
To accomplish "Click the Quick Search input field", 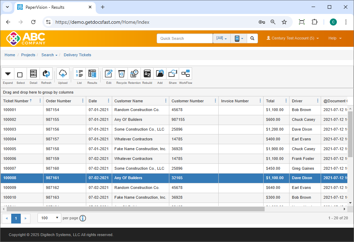I will click(185, 38).
